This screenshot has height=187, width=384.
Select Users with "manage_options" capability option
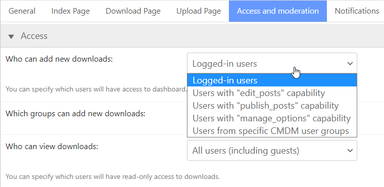pyautogui.click(x=272, y=118)
